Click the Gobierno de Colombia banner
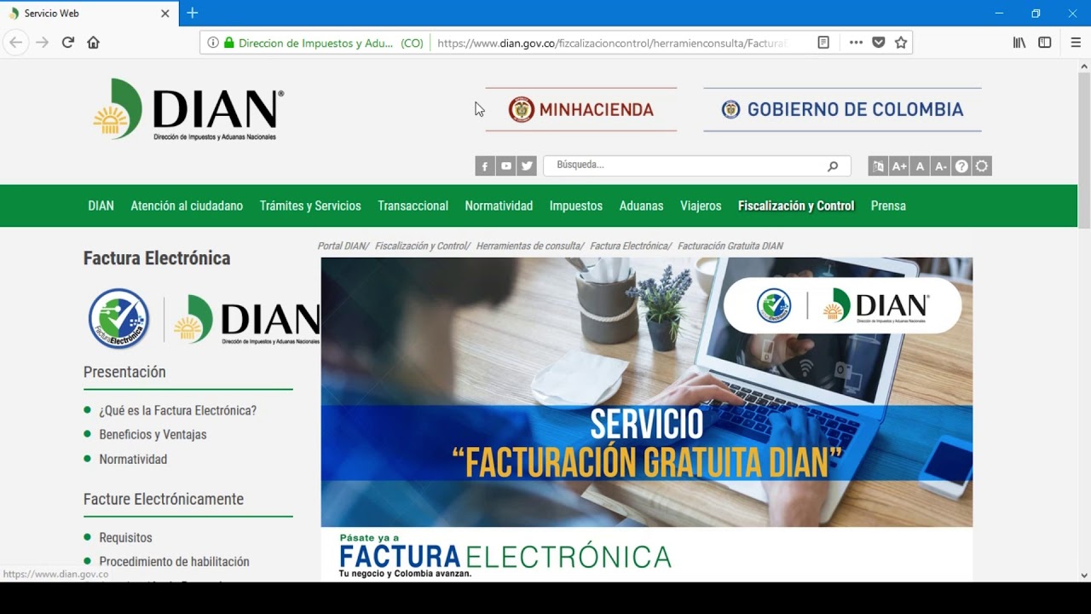This screenshot has width=1091, height=614. tap(842, 109)
